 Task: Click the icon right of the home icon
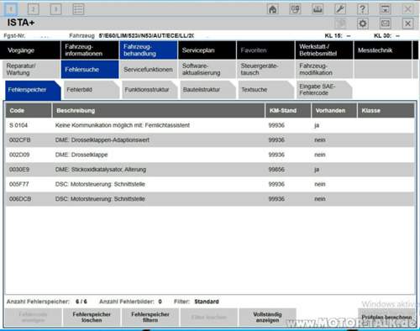[295, 9]
